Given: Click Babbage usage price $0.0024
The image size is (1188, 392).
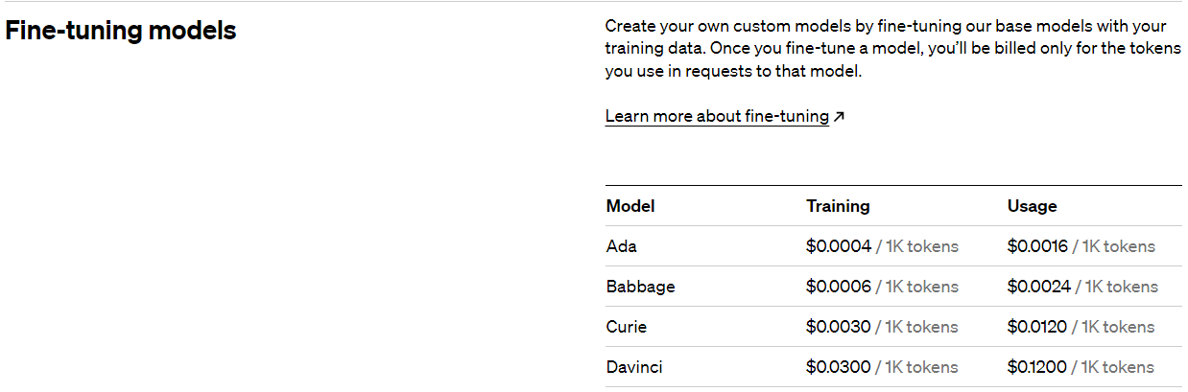Looking at the screenshot, I should 1039,287.
